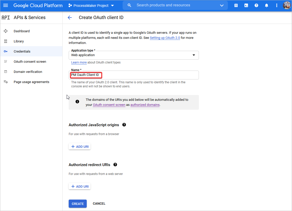Show help for Authorized JavaScript origins
This screenshot has width=292, height=211.
coord(124,125)
